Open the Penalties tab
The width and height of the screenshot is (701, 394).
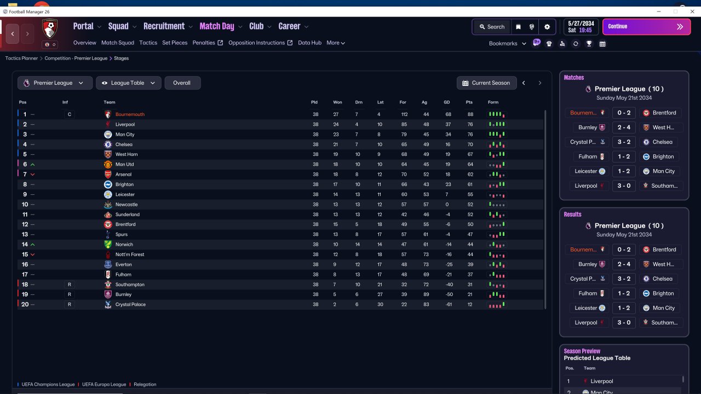pos(208,43)
